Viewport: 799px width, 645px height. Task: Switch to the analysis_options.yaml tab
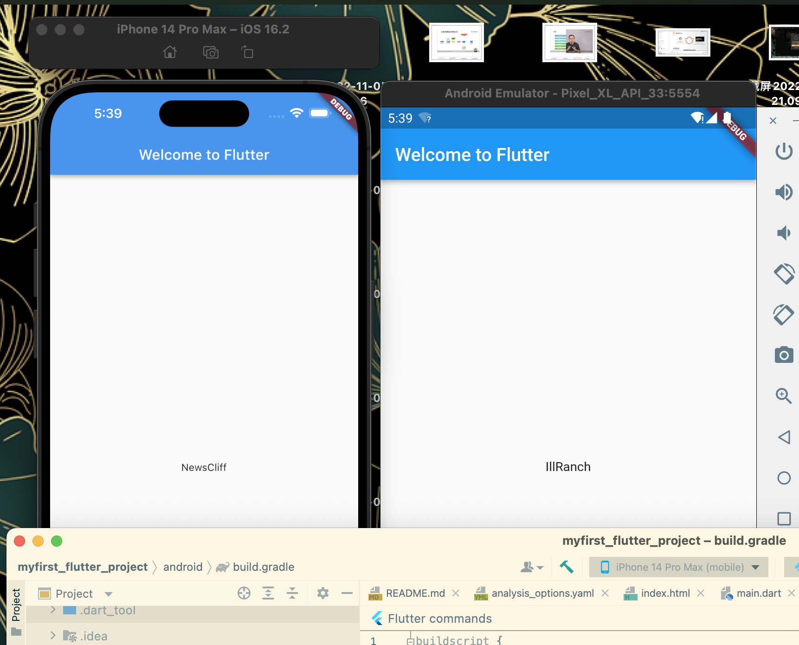click(x=542, y=593)
